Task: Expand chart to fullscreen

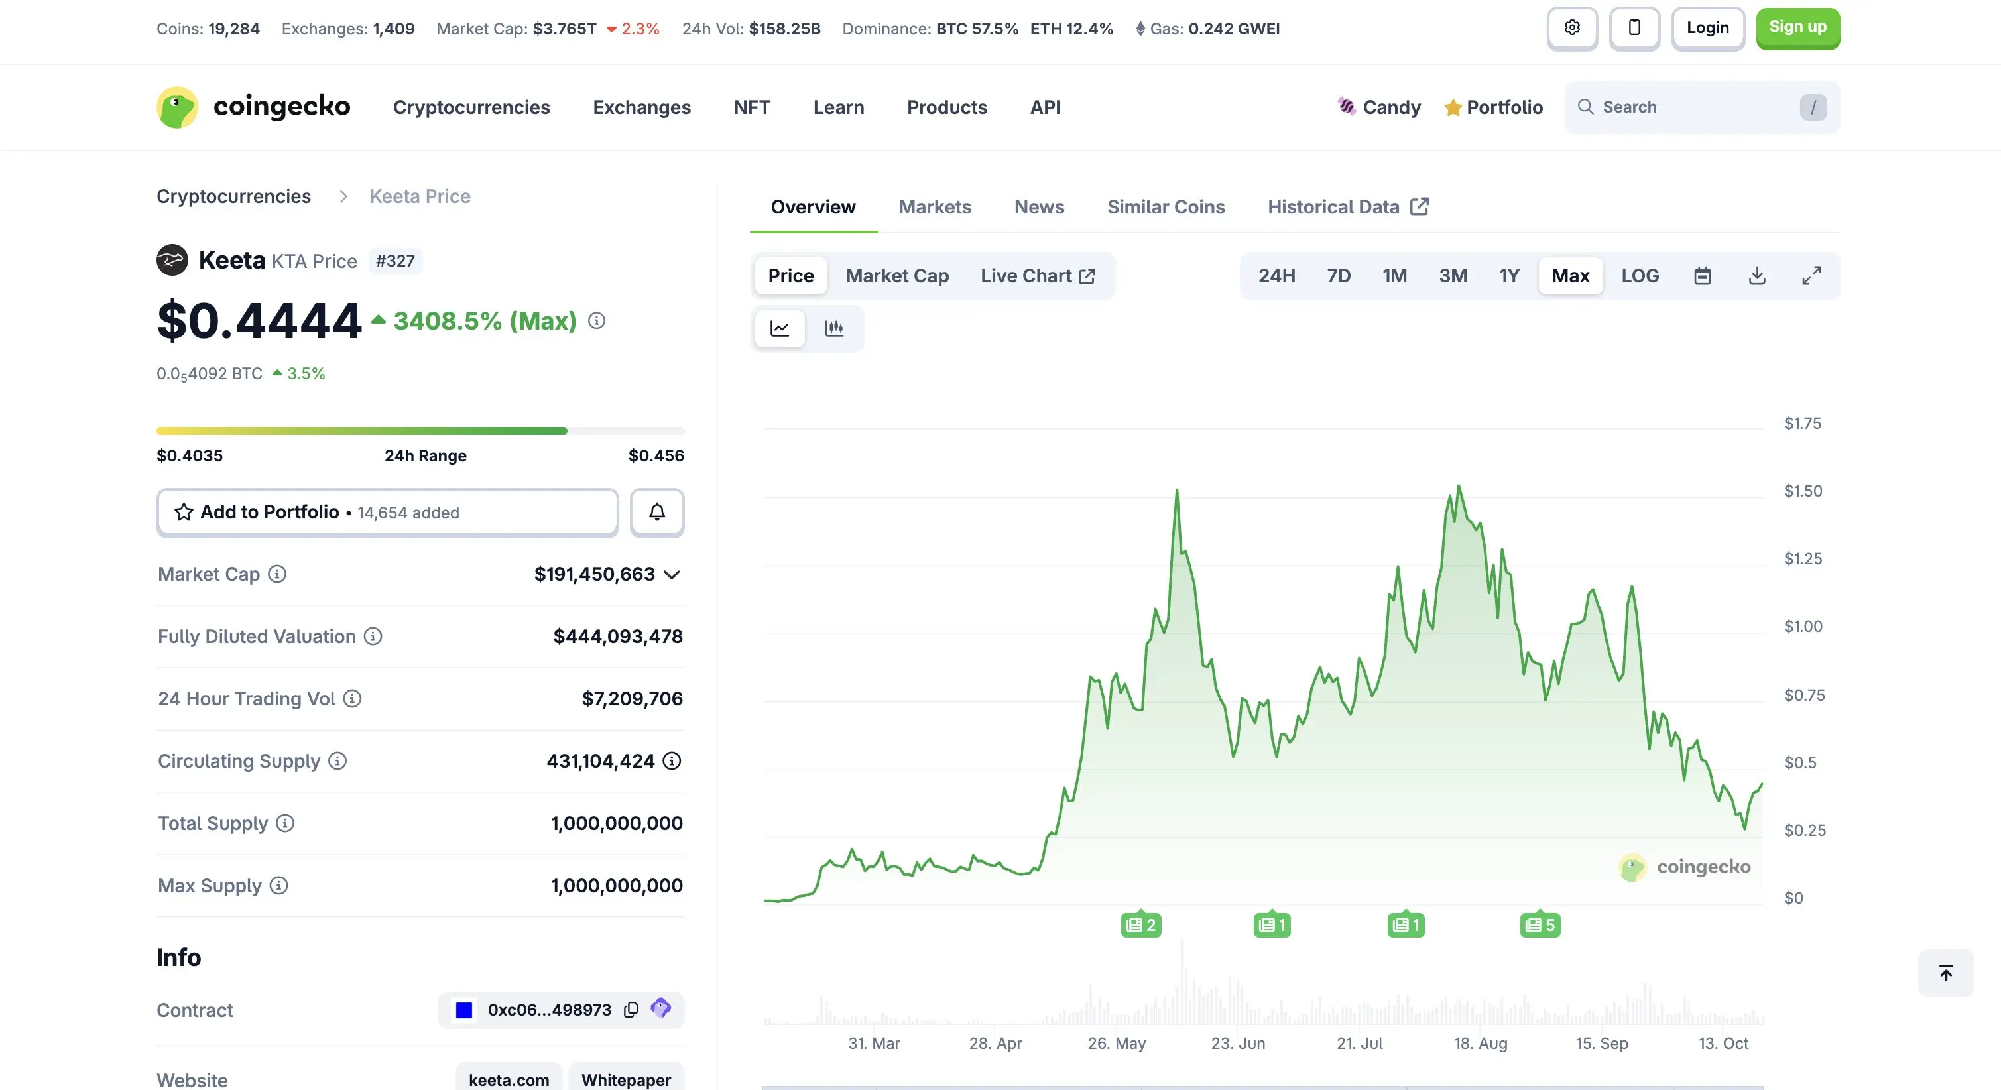Action: [1811, 276]
